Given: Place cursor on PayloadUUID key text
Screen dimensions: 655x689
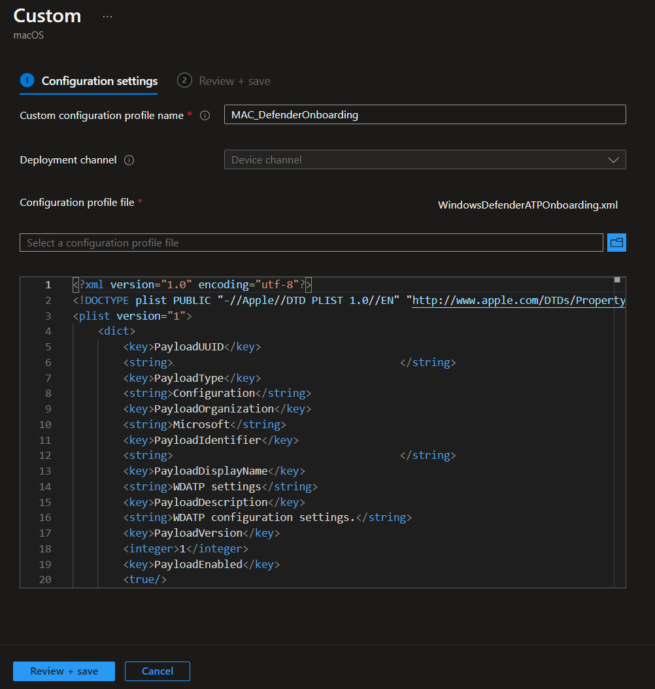Looking at the screenshot, I should pos(189,347).
